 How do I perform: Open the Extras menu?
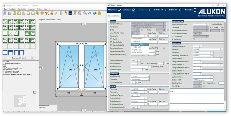[45, 9]
